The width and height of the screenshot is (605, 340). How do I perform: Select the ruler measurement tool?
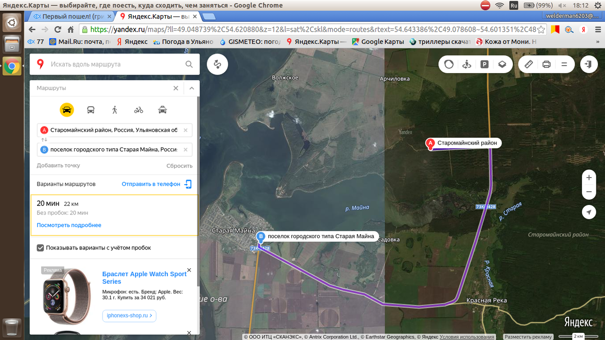529,64
